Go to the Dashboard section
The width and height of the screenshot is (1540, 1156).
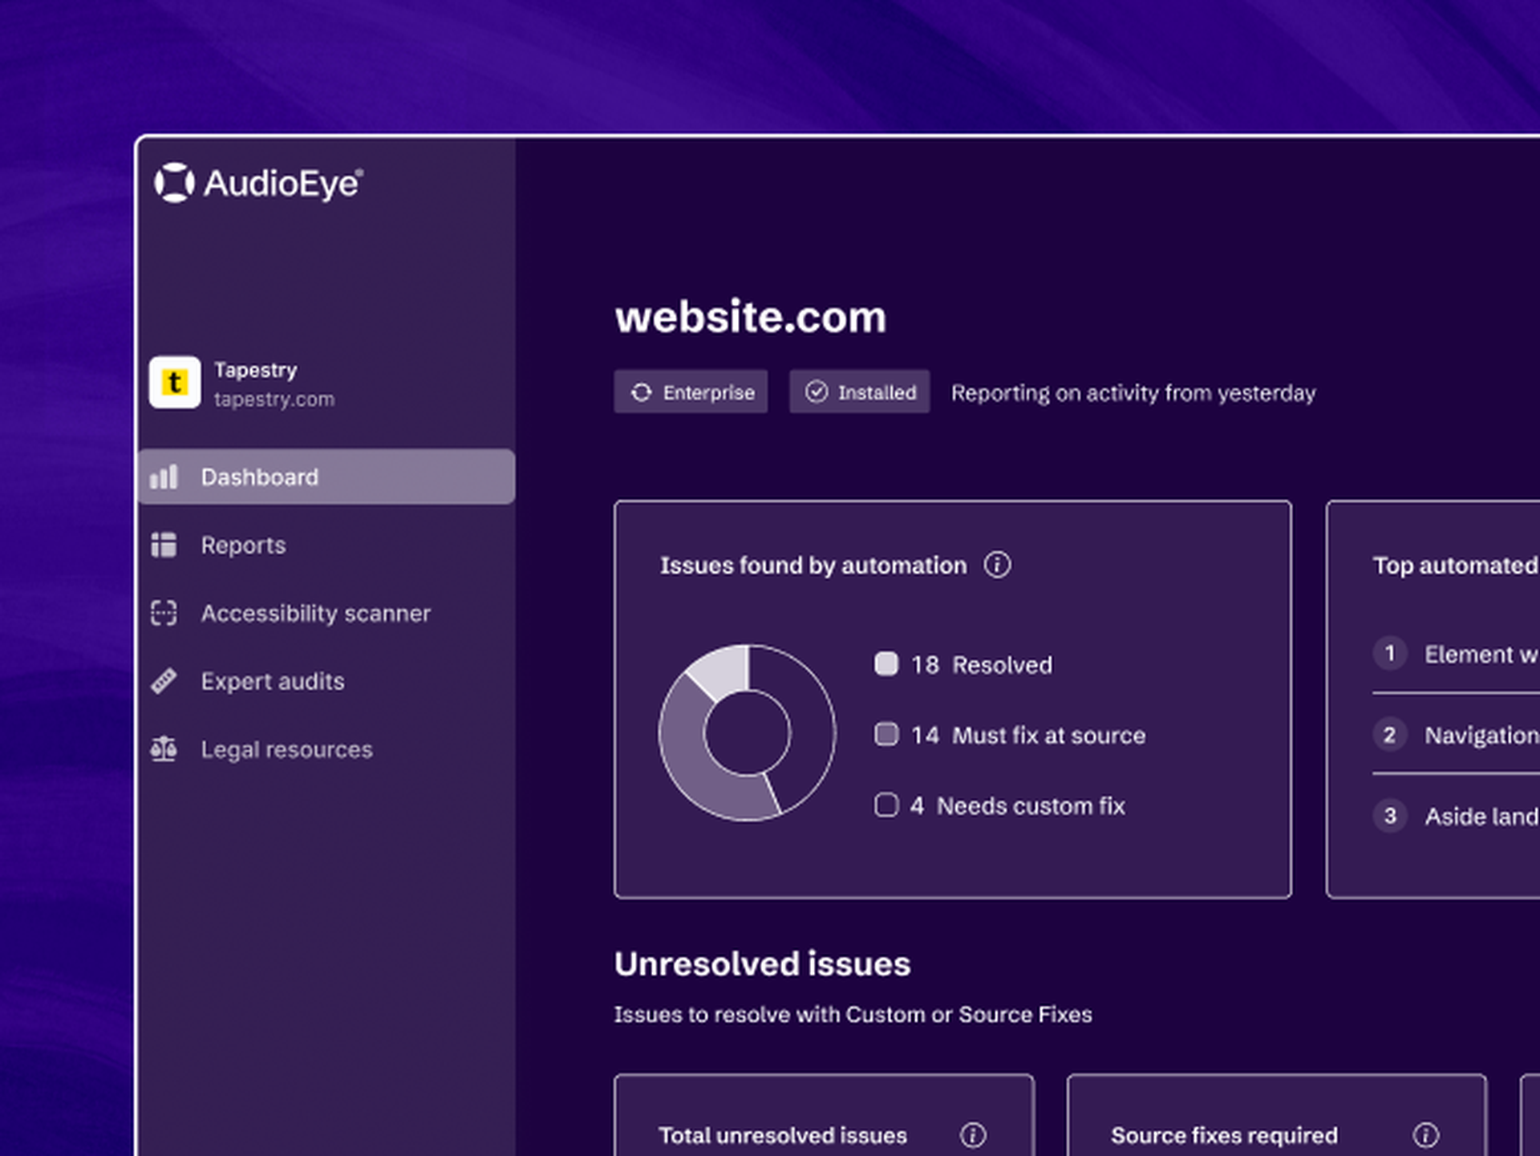click(259, 477)
